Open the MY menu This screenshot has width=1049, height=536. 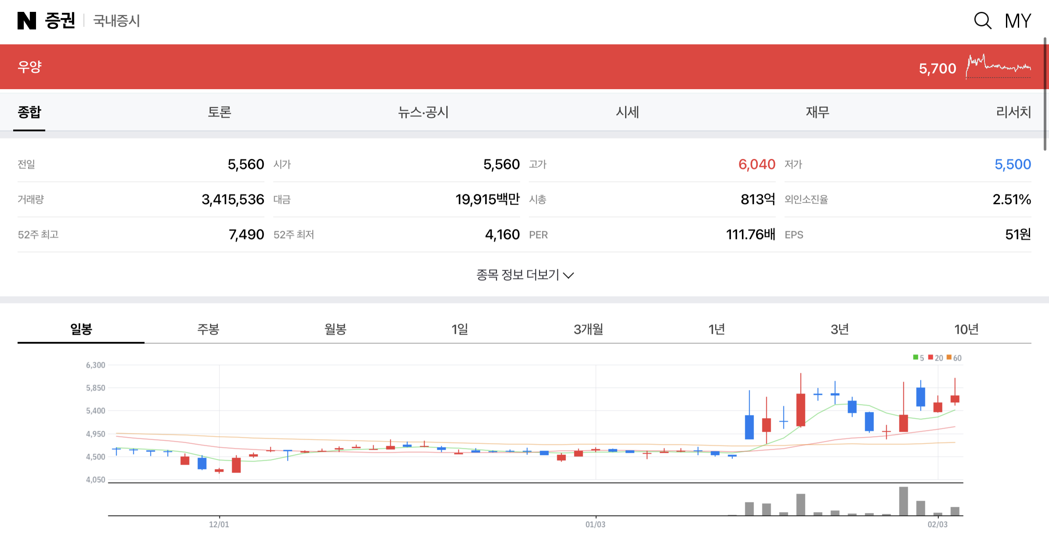(1018, 21)
